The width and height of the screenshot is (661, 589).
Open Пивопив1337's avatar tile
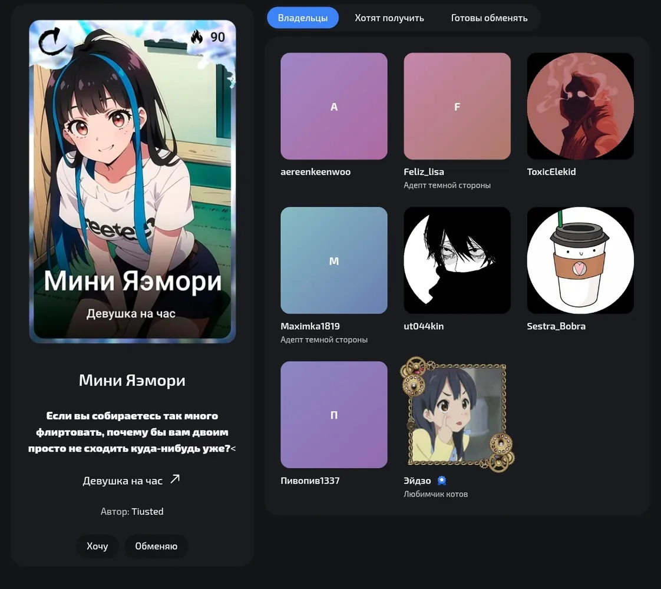pos(334,415)
